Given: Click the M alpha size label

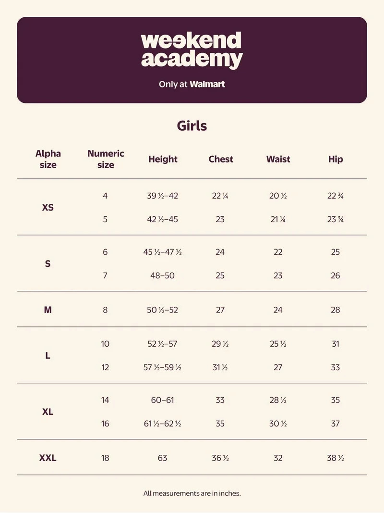Looking at the screenshot, I should pyautogui.click(x=48, y=310).
